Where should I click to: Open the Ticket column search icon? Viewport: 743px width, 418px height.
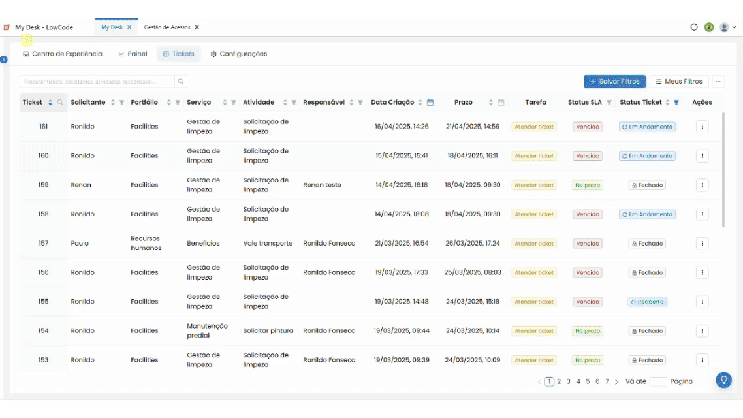coord(60,103)
